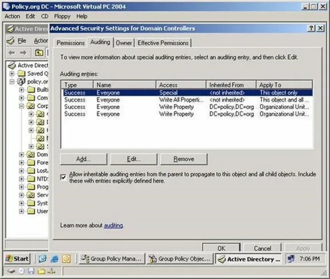
Task: Click the question mark help button on dialog
Action: click(x=311, y=28)
